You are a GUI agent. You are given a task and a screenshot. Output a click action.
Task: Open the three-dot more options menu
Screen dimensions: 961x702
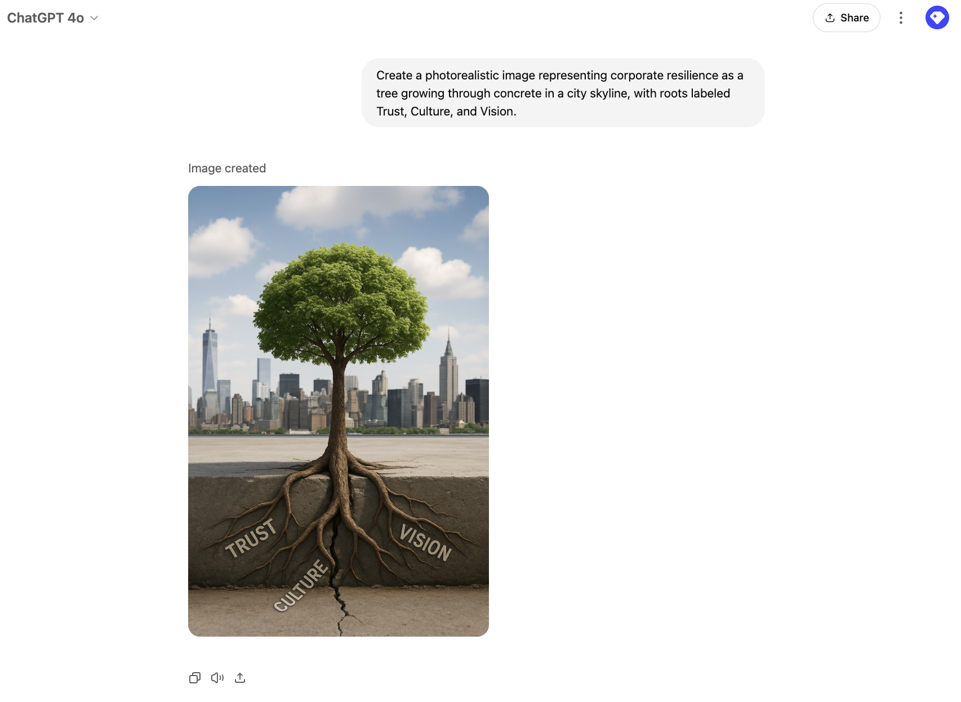point(901,18)
